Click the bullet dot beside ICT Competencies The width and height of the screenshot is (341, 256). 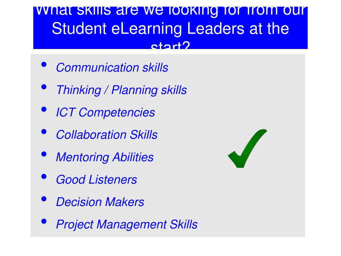(44, 109)
